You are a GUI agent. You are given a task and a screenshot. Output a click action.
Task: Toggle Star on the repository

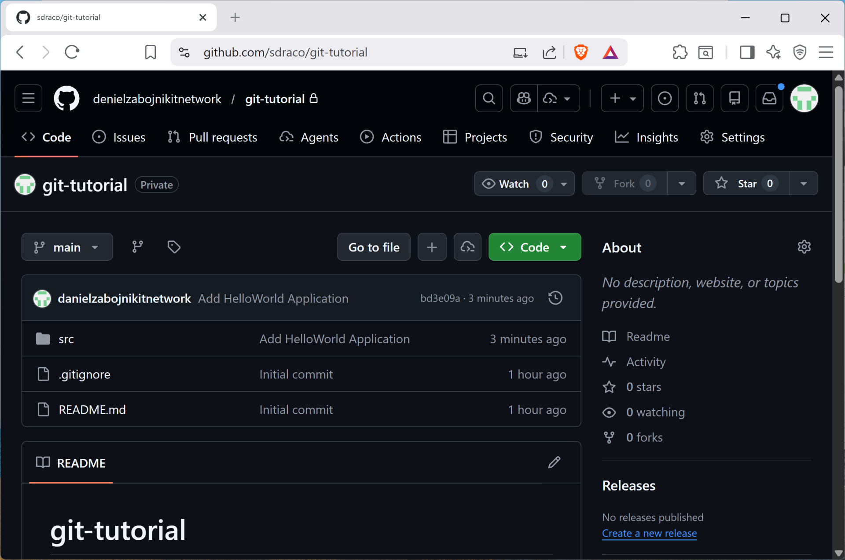pos(746,184)
